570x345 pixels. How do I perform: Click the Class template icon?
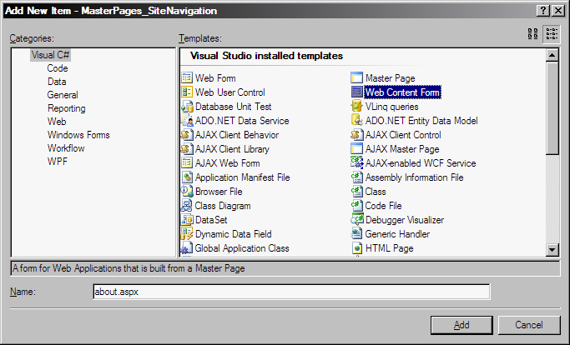click(357, 191)
